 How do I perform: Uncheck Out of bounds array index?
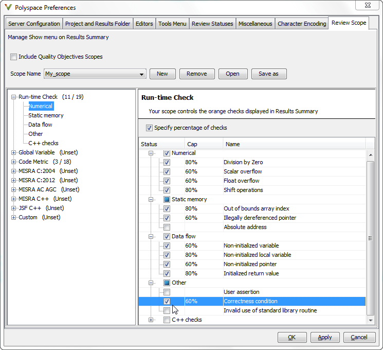click(167, 208)
